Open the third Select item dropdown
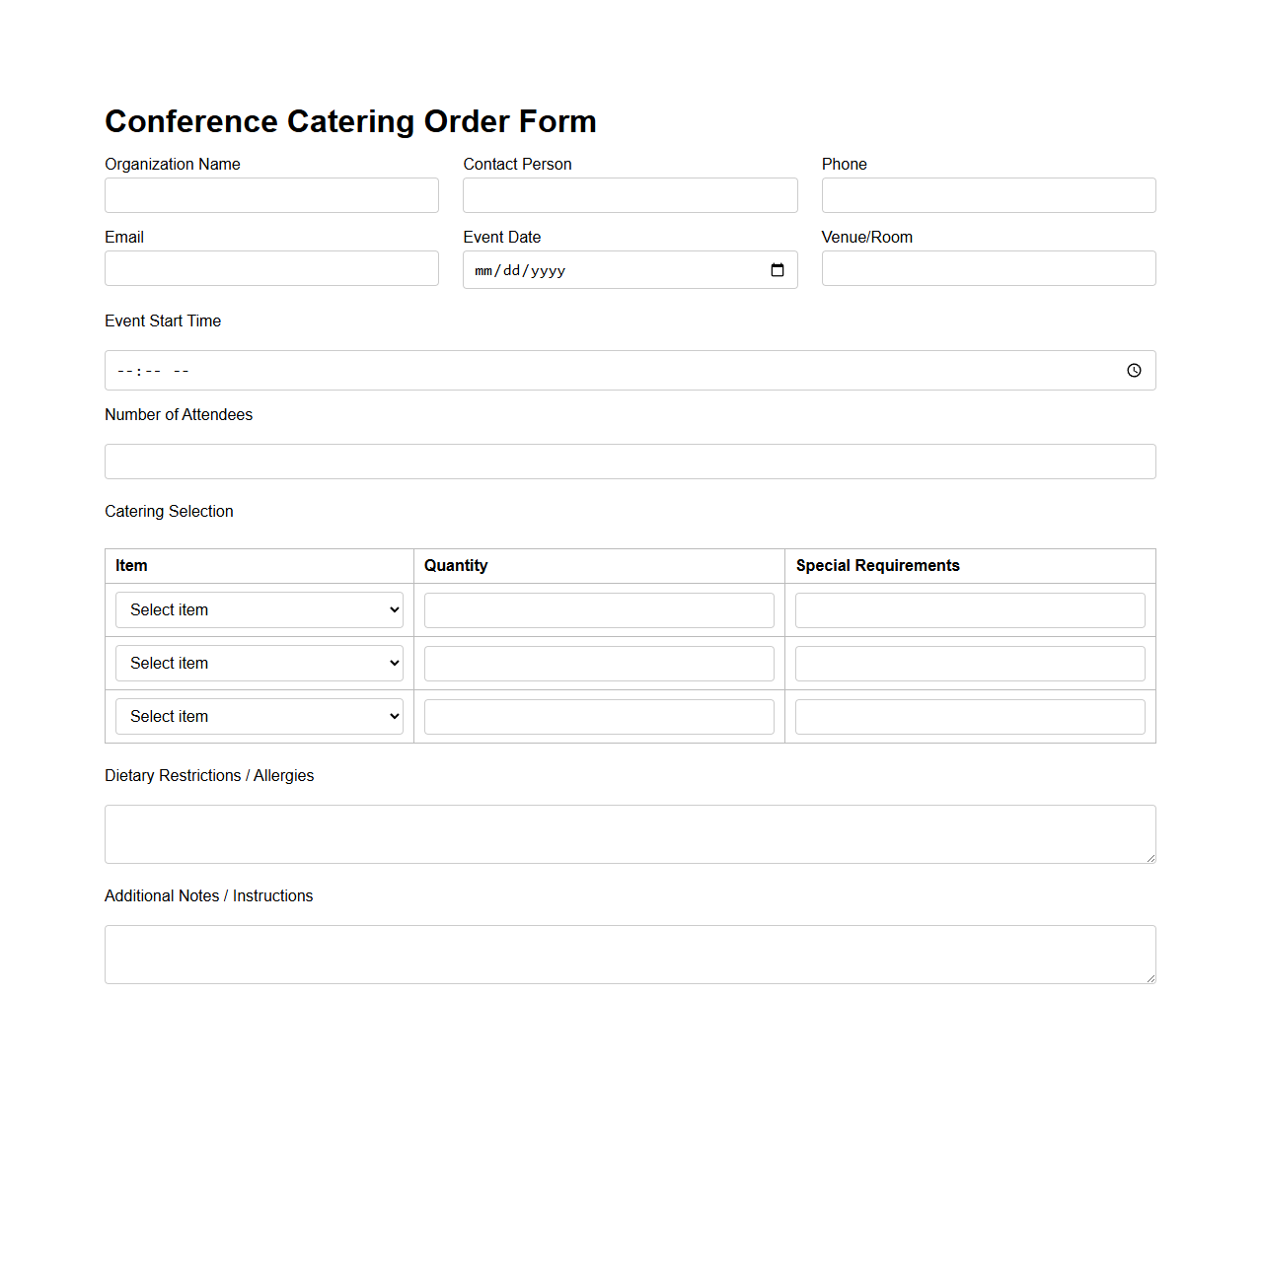The width and height of the screenshot is (1261, 1282). pos(259,716)
